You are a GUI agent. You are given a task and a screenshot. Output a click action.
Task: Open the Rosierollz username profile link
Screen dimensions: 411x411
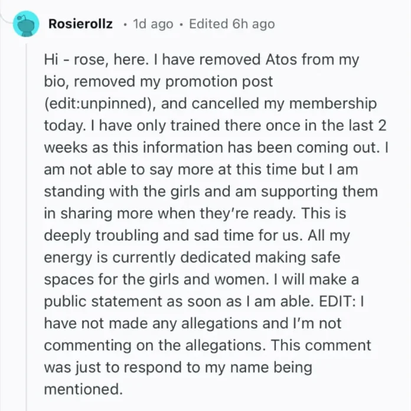click(x=80, y=24)
